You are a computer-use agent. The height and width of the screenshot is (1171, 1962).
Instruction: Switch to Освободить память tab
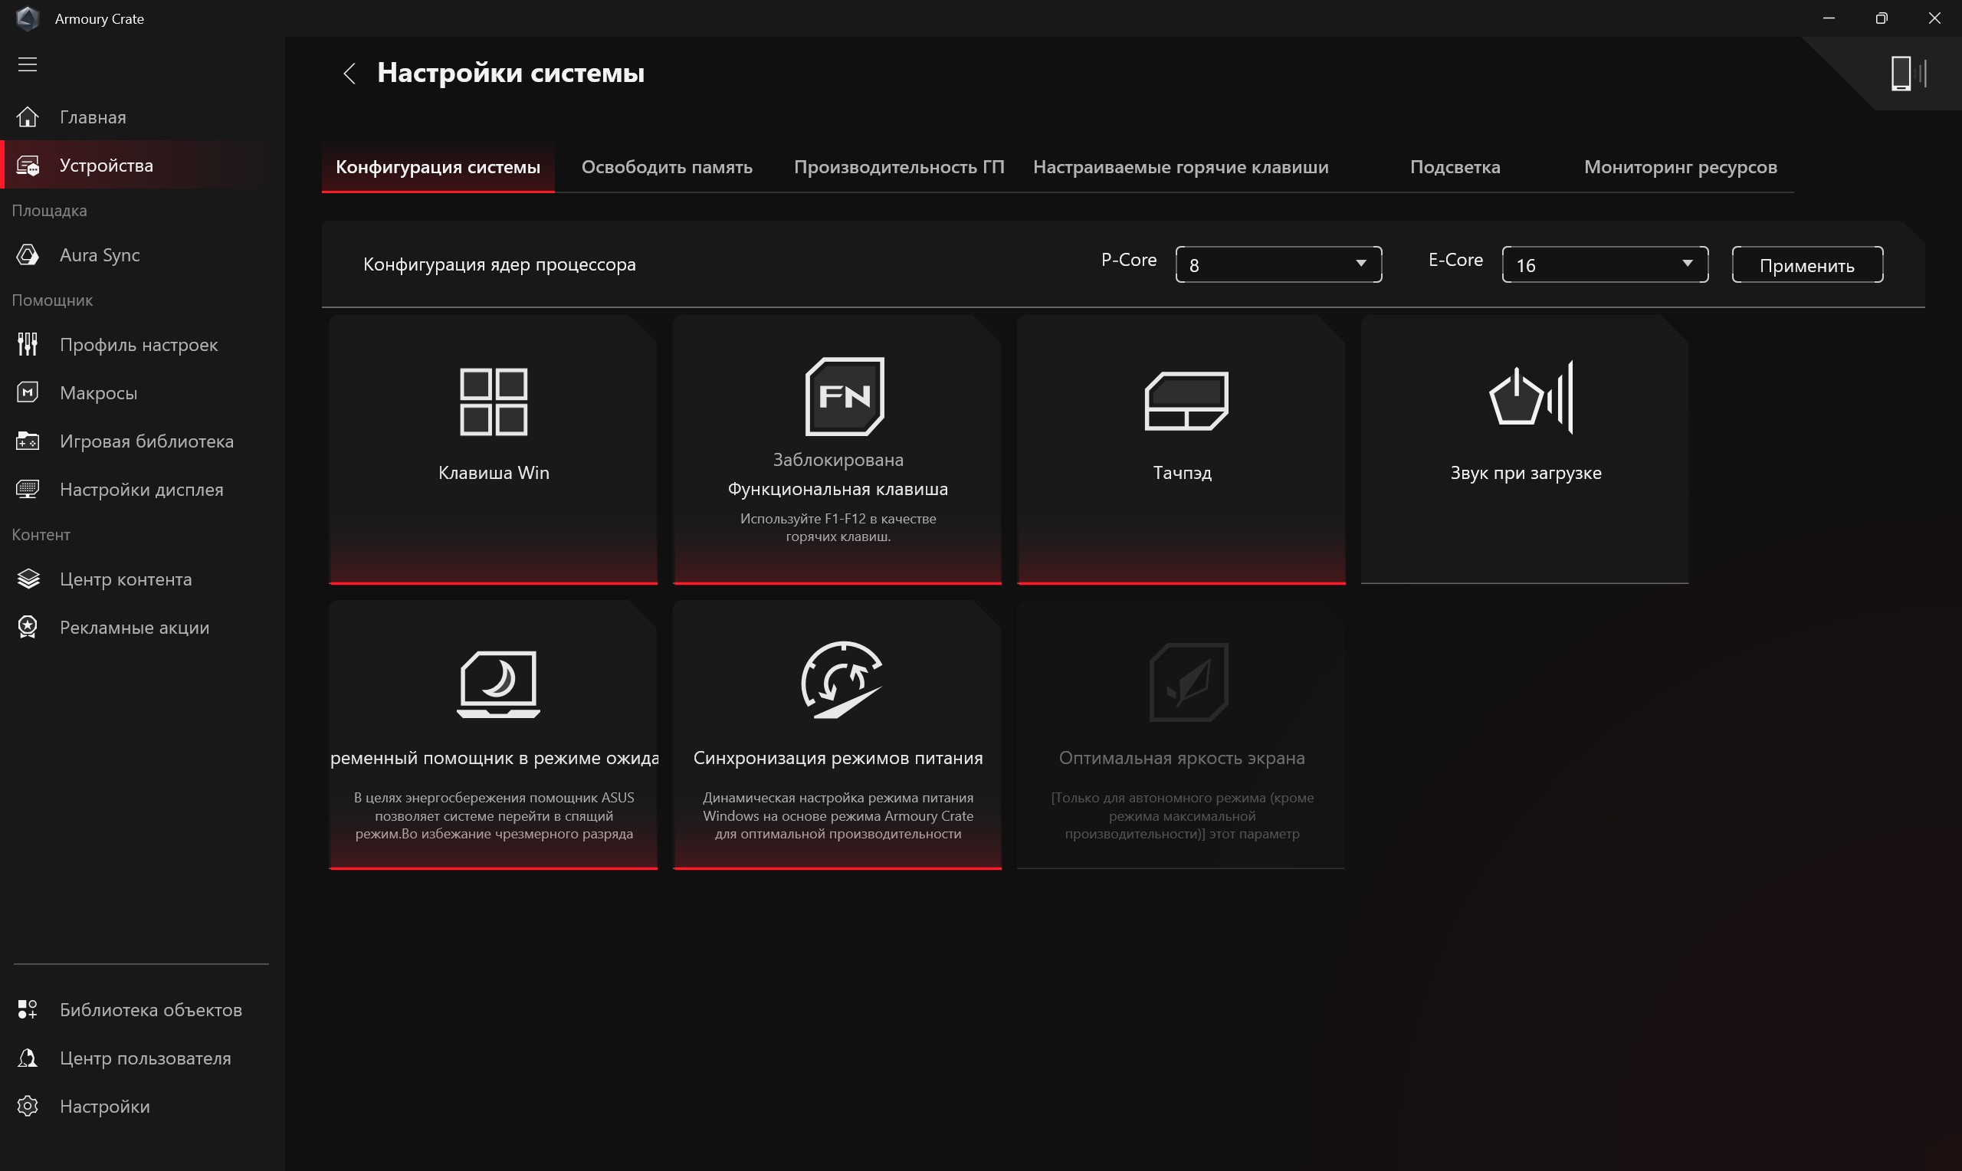pos(667,167)
